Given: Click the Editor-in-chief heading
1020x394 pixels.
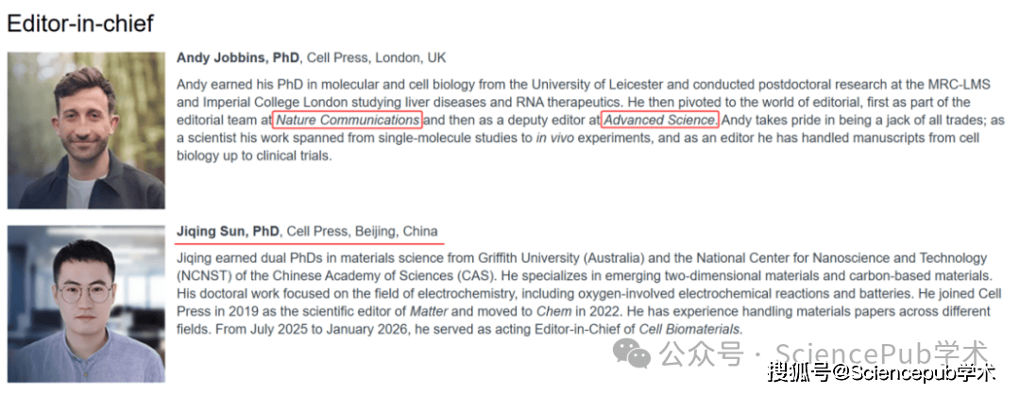Looking at the screenshot, I should [x=80, y=24].
